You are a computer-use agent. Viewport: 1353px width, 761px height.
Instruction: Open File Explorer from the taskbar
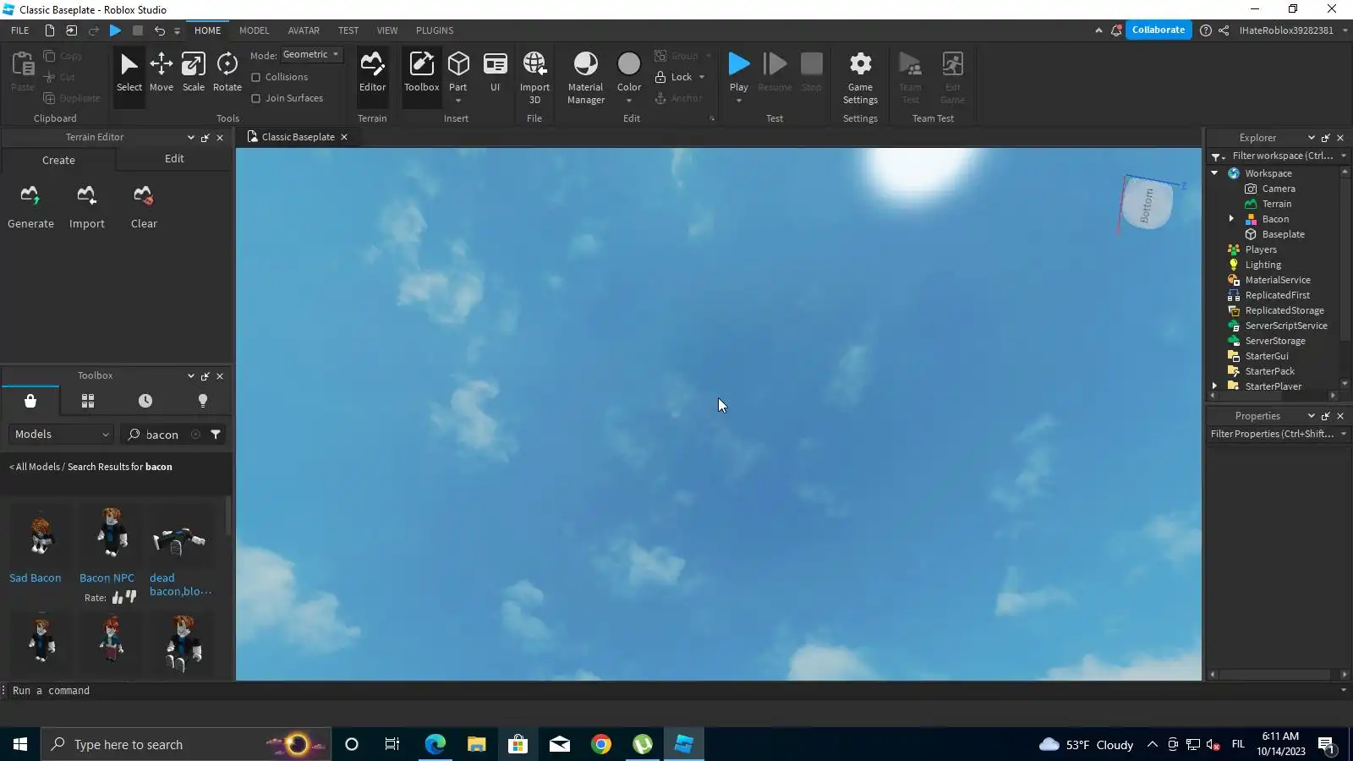[x=476, y=744]
